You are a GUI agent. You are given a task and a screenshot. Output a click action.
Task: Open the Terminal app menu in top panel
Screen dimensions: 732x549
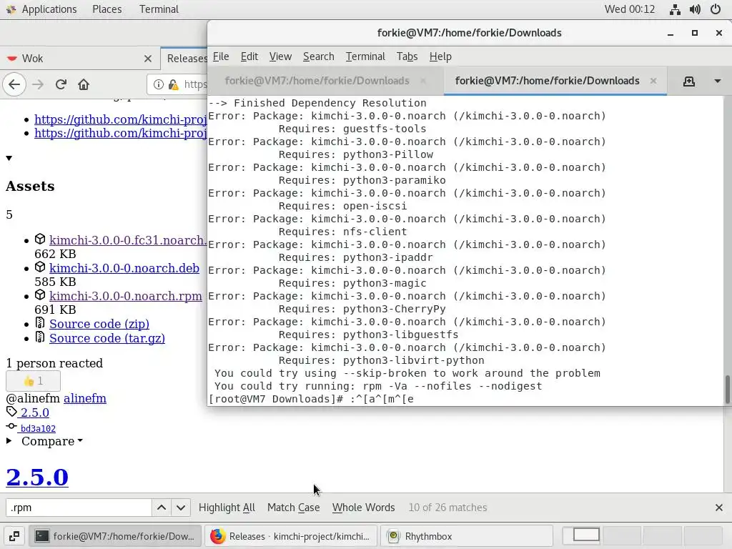pyautogui.click(x=159, y=9)
